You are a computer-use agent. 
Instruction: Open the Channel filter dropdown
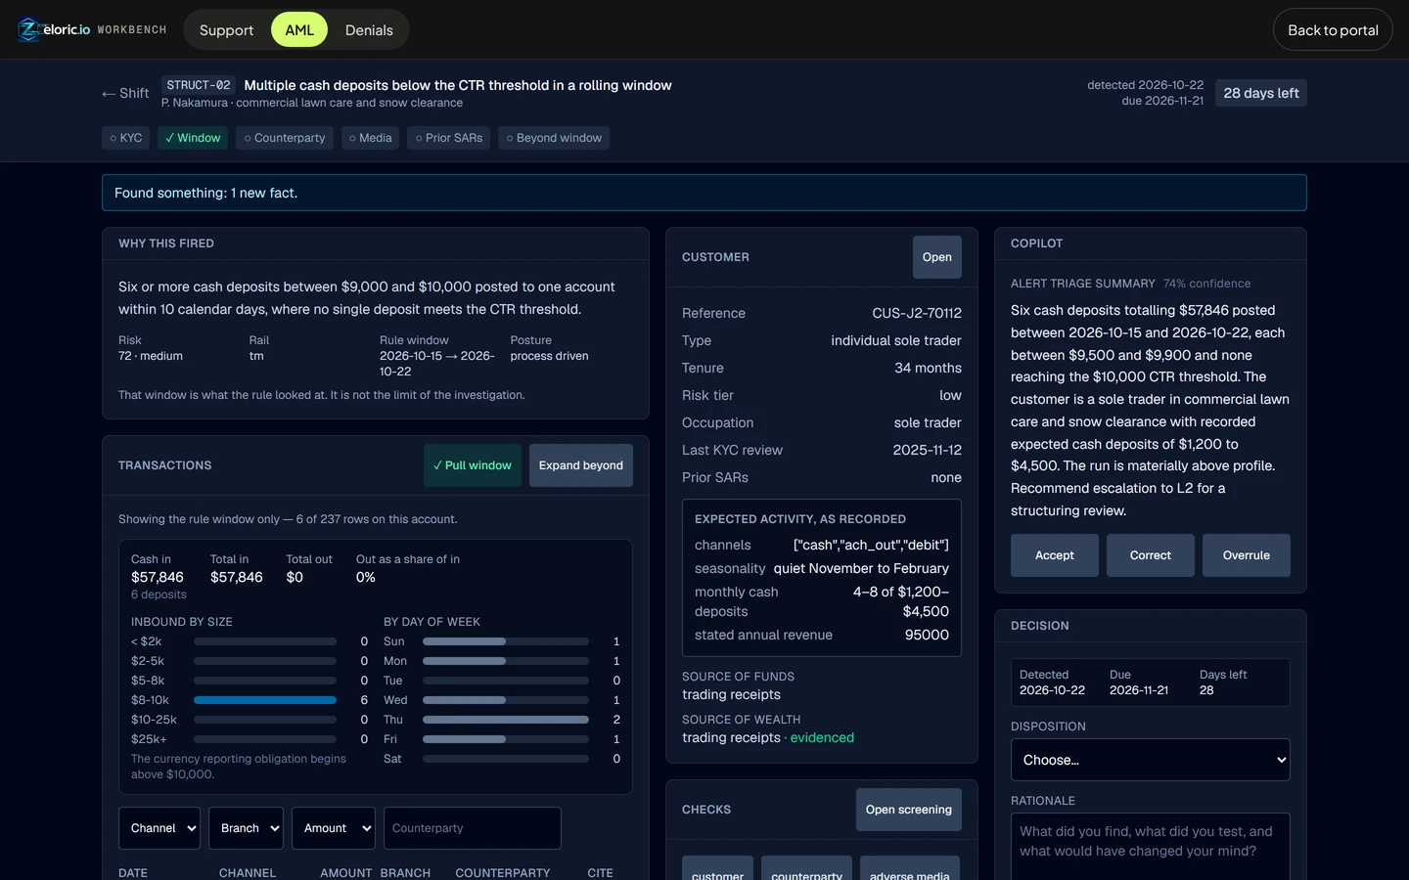(159, 828)
